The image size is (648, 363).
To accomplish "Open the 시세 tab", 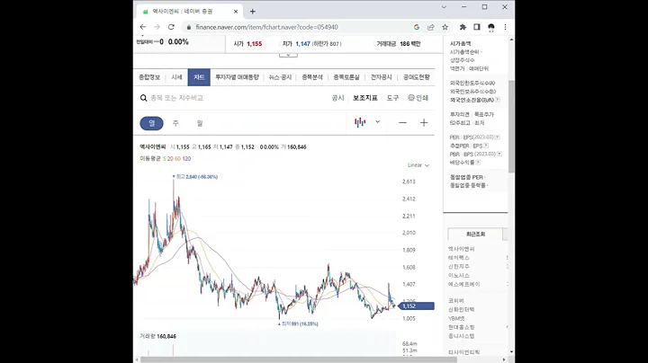I will click(x=177, y=77).
